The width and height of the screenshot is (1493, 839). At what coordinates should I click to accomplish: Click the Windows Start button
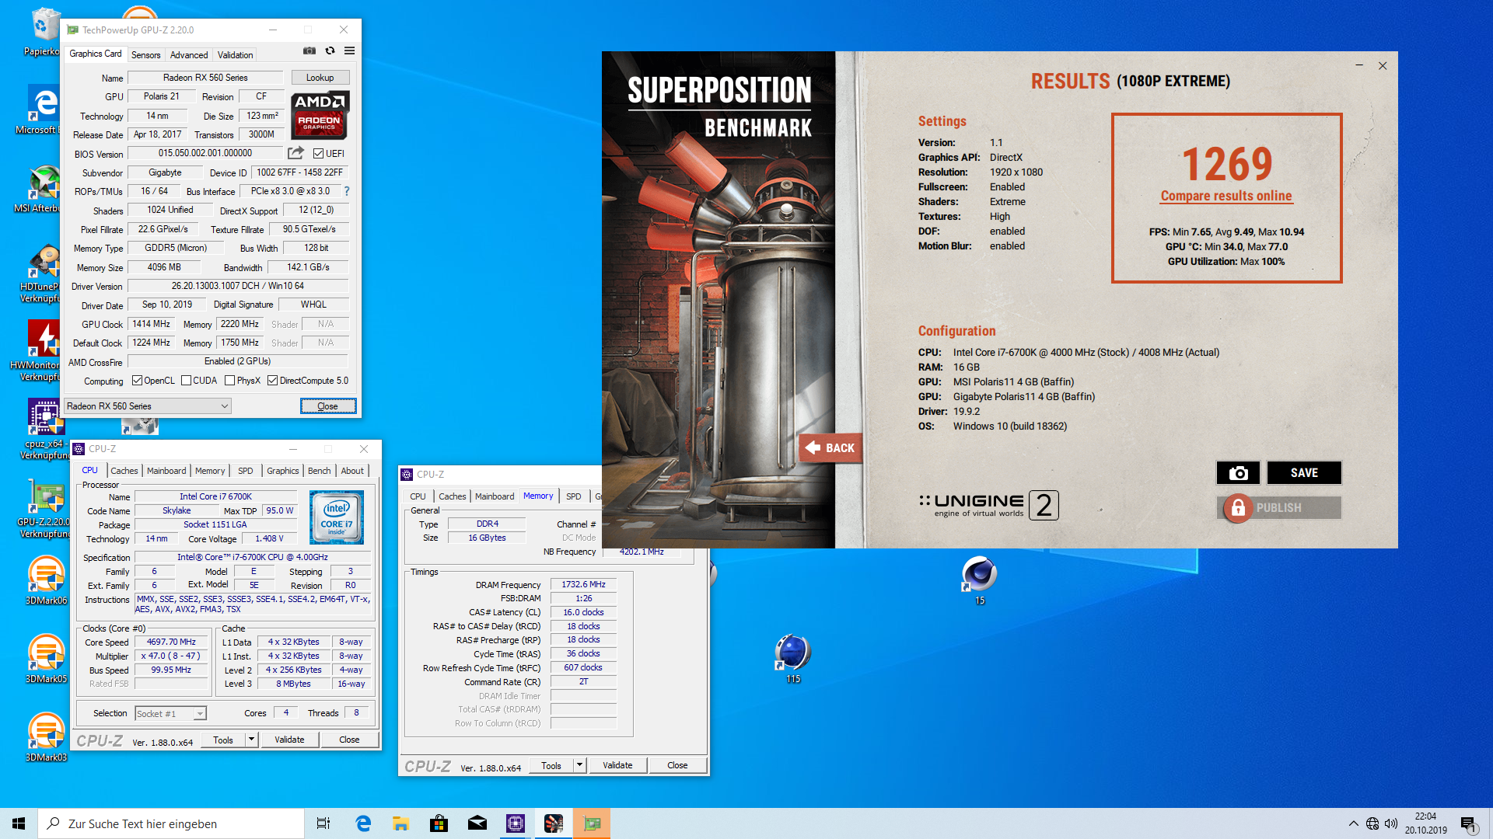(x=19, y=823)
